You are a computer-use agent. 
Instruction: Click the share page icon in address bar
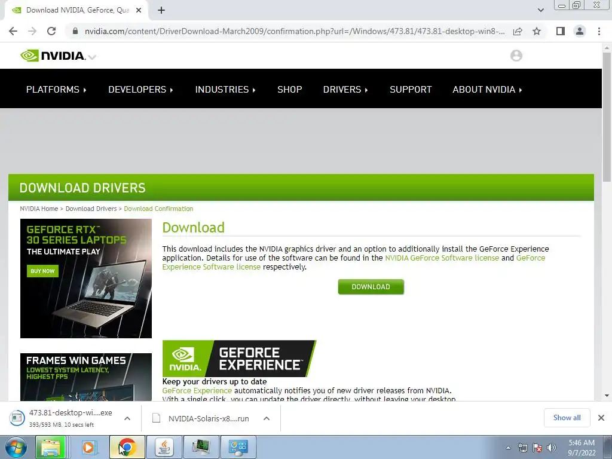click(518, 31)
